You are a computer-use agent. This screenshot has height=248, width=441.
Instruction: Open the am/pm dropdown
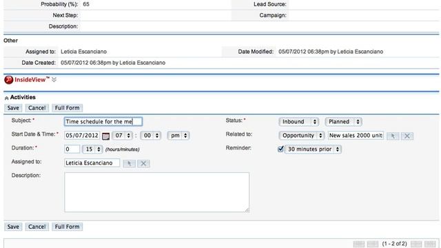[x=178, y=135]
